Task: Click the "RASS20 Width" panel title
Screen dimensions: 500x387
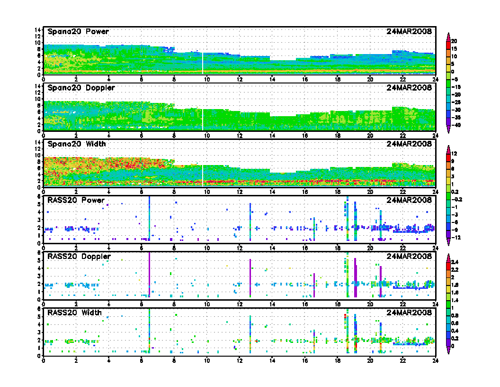Action: [x=75, y=313]
